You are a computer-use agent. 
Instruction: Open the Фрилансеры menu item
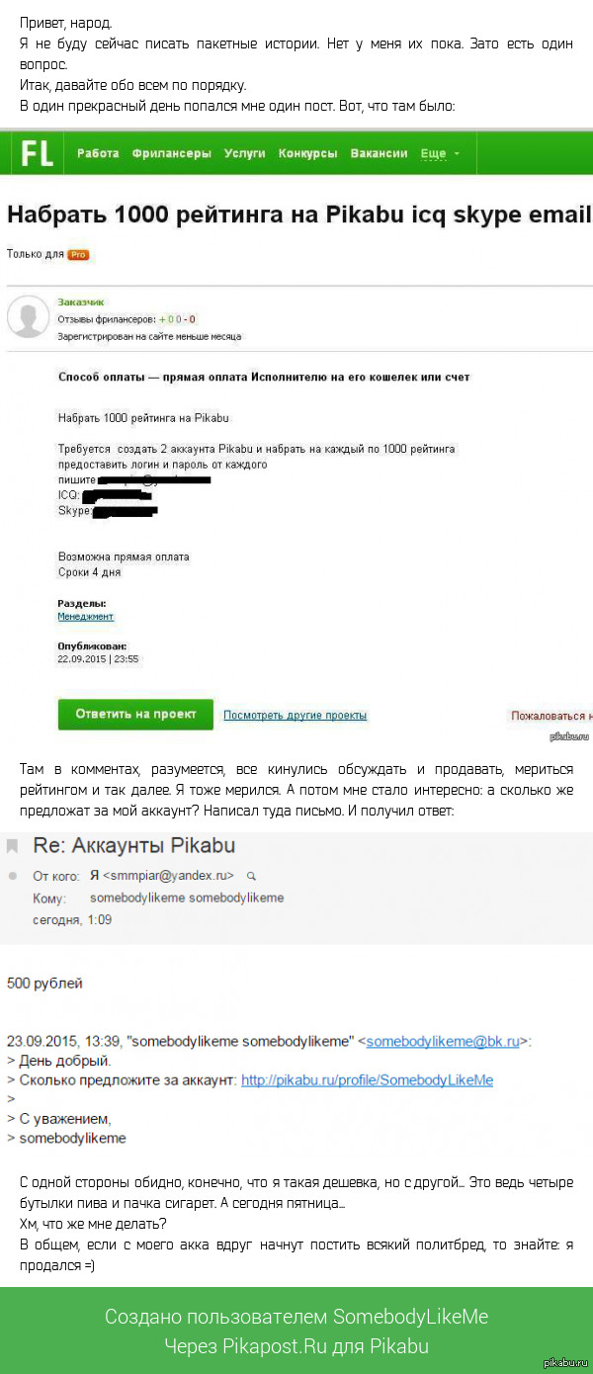172,153
